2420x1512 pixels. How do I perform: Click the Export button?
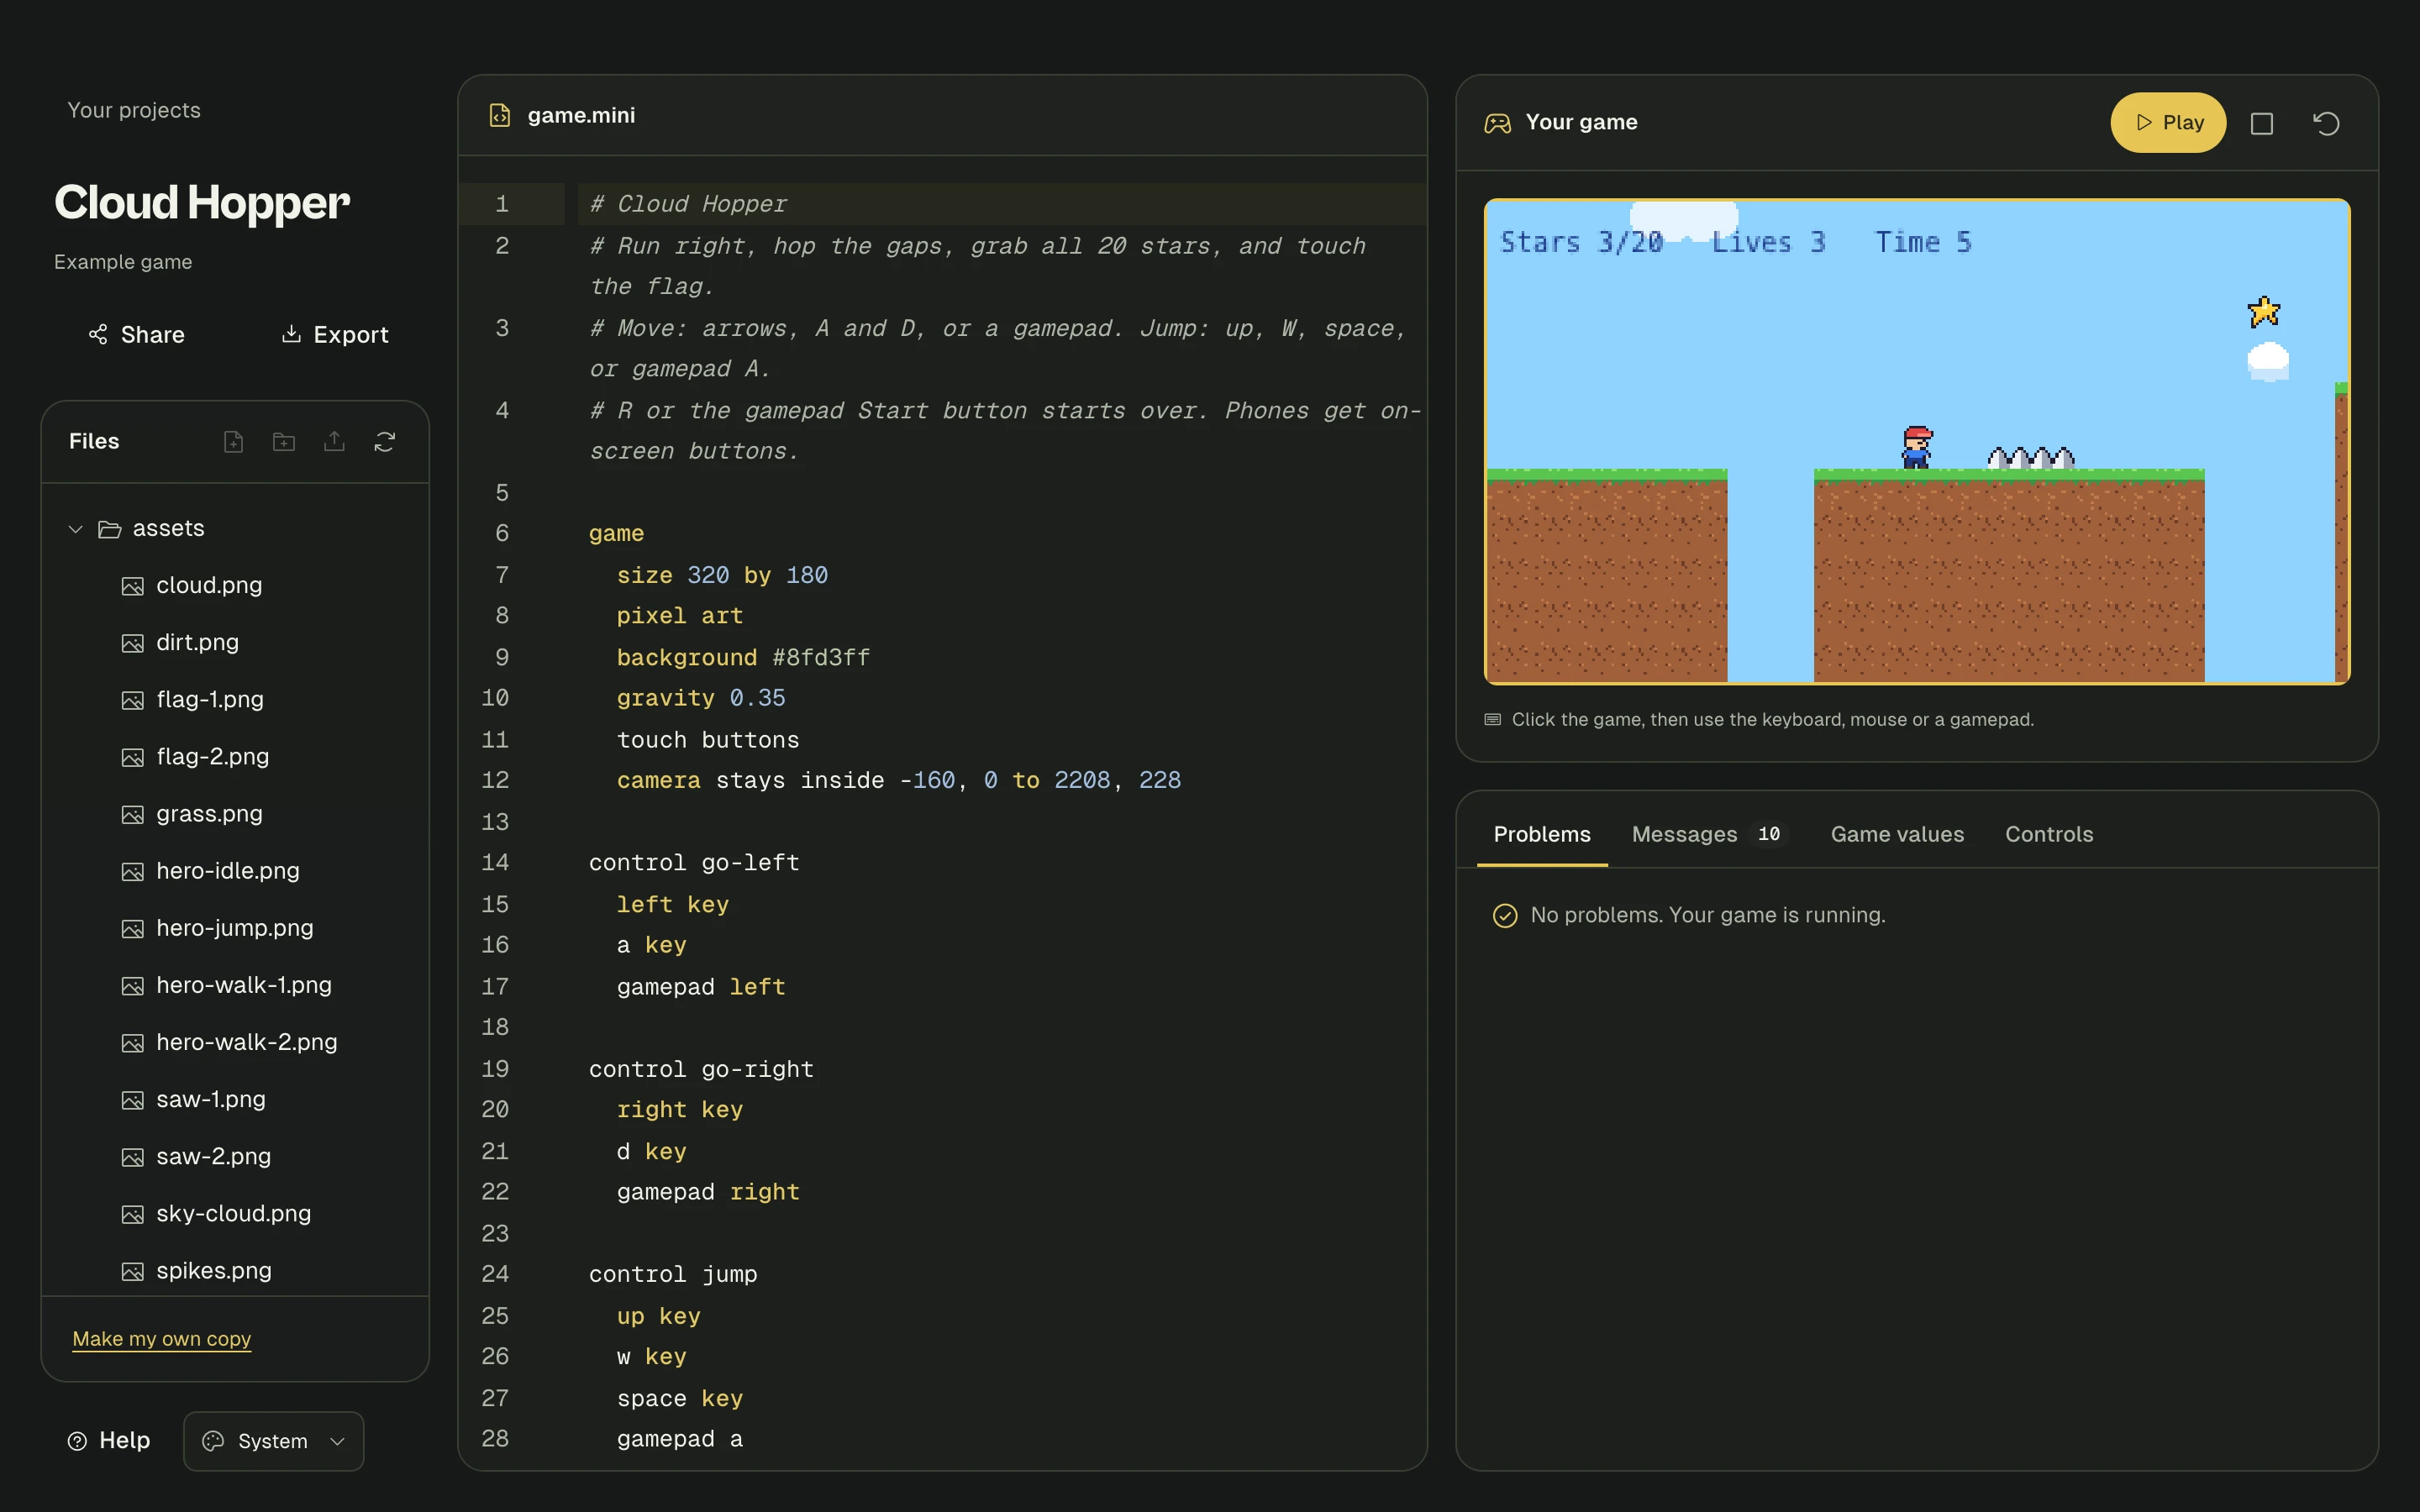click(x=334, y=335)
